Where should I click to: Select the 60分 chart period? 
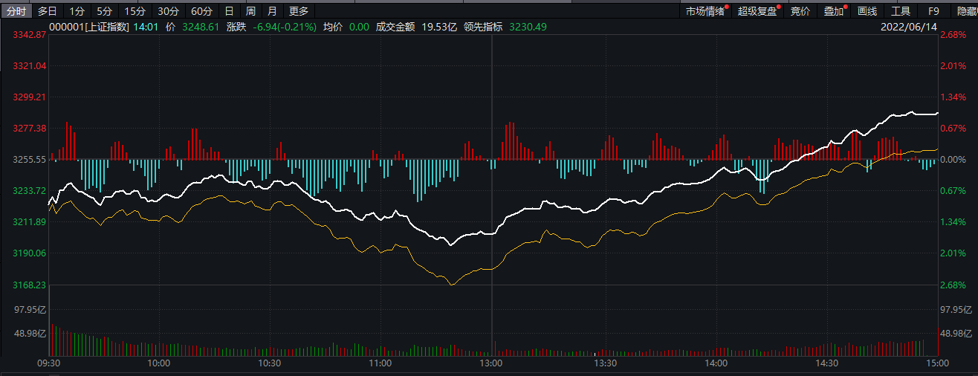tap(201, 11)
